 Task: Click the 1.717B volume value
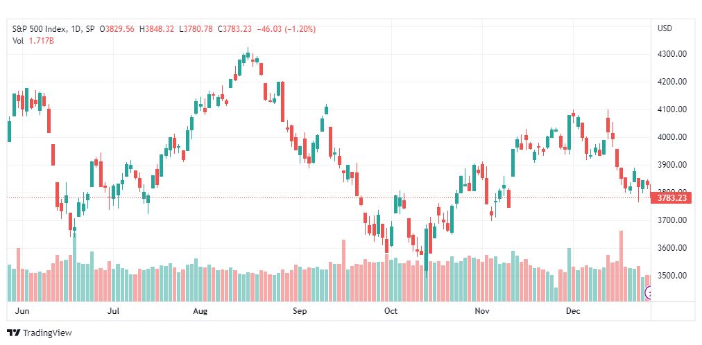coord(42,41)
